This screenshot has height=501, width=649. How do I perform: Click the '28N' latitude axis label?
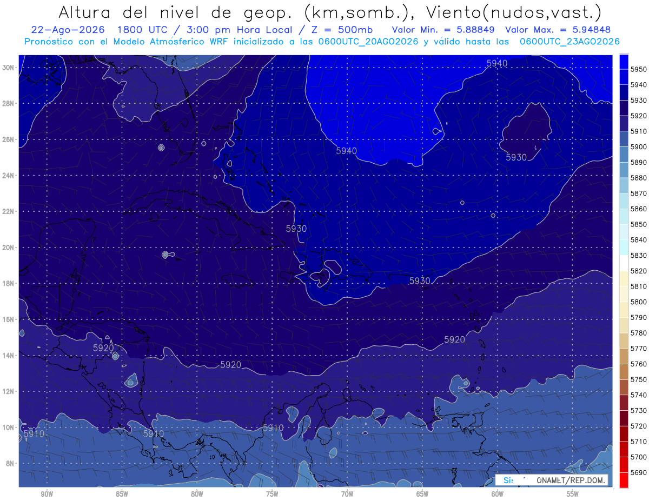click(9, 103)
